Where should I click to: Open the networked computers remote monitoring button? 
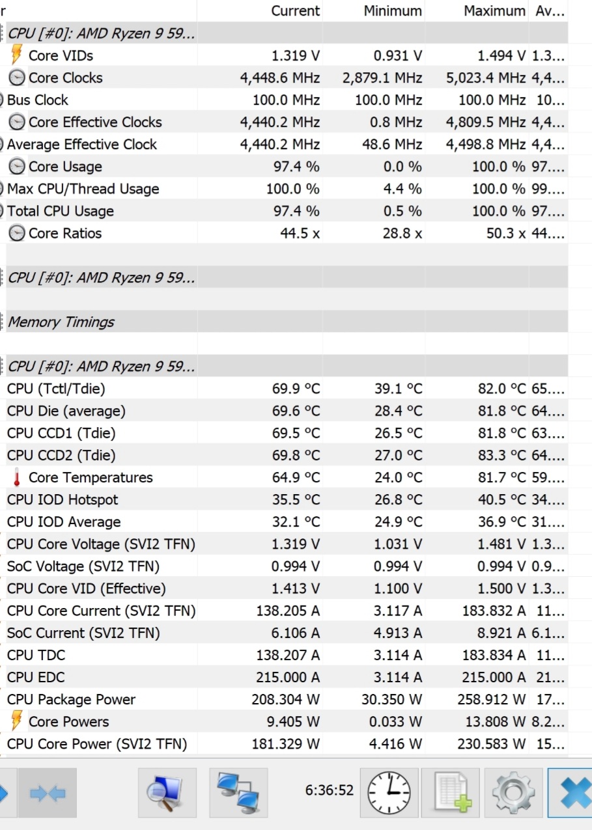[238, 793]
